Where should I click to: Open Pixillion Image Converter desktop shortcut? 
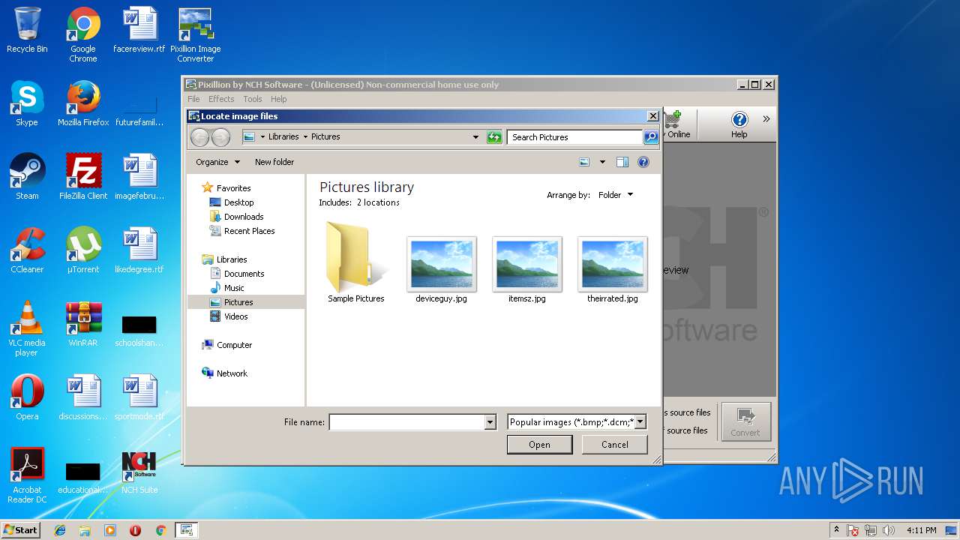(196, 34)
